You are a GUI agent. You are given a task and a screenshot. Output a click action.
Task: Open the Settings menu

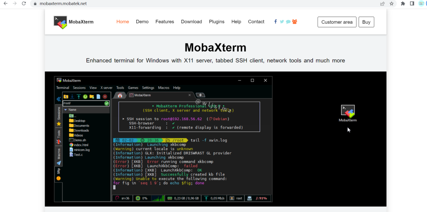tap(148, 88)
